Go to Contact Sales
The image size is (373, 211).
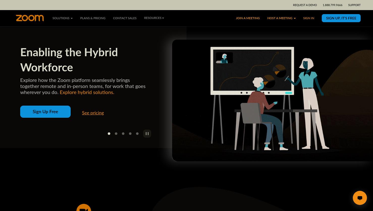coord(125,18)
